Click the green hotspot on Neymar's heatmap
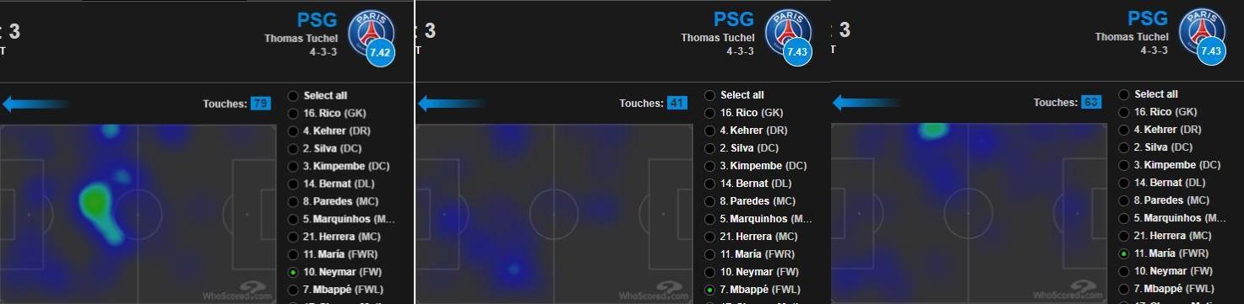The width and height of the screenshot is (1244, 304). click(95, 202)
